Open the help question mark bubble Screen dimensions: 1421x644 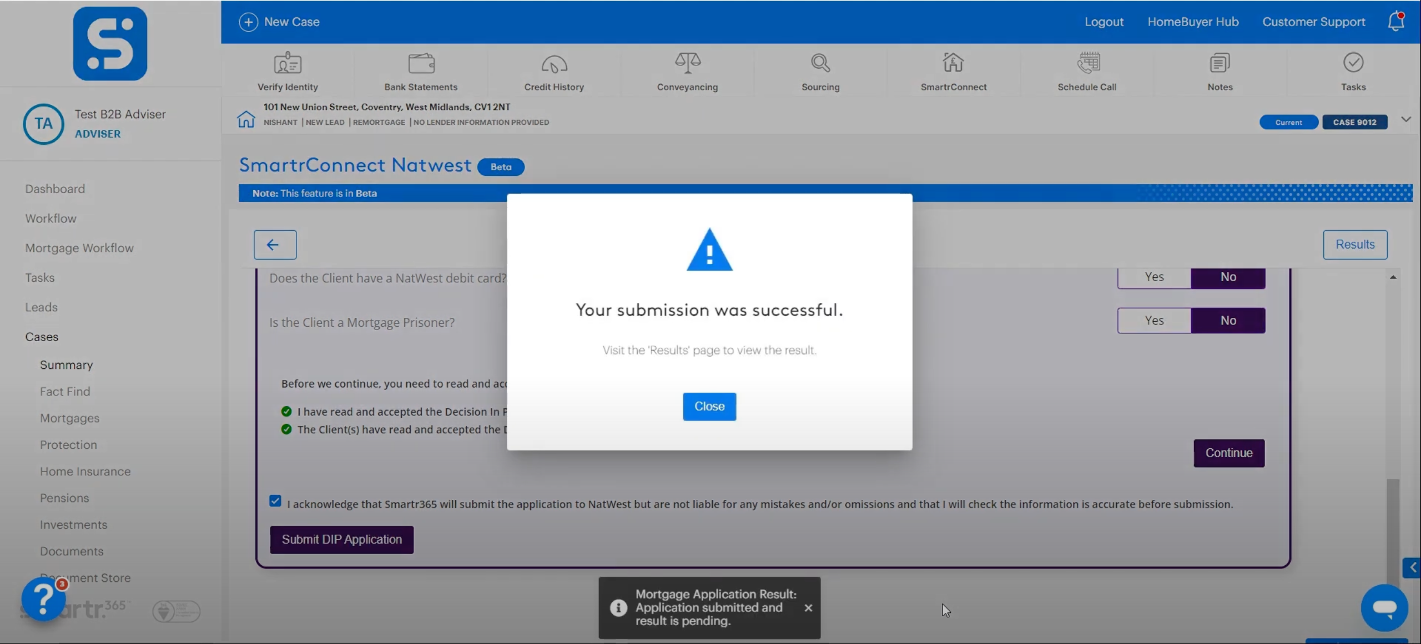pyautogui.click(x=43, y=599)
